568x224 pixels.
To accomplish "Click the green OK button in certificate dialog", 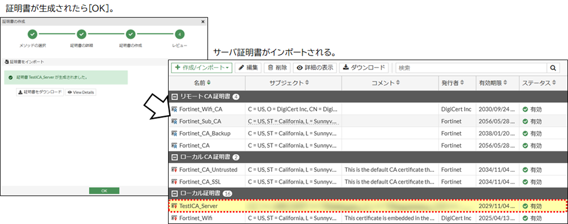I will tap(104, 191).
